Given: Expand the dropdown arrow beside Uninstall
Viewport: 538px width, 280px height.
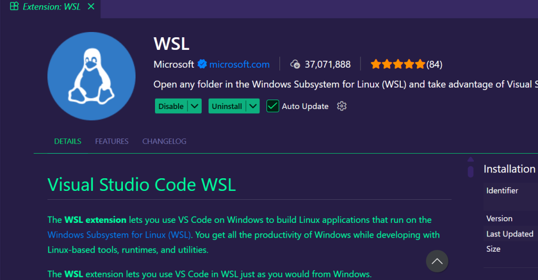Looking at the screenshot, I should point(253,106).
